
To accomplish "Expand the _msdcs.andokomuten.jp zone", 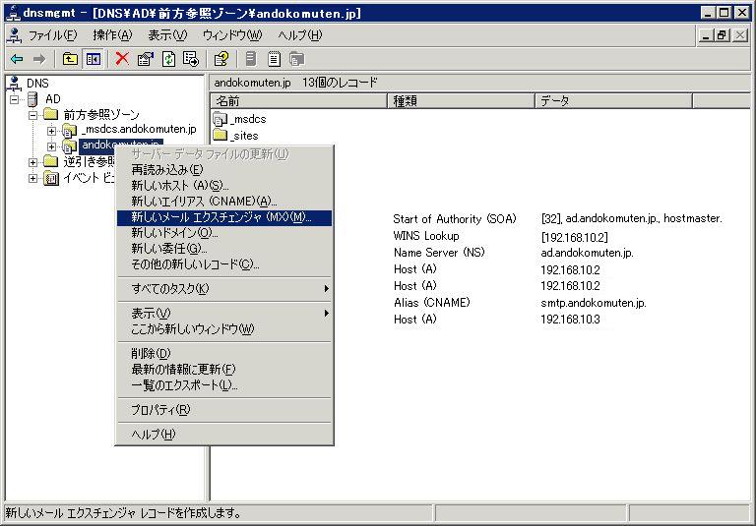I will pyautogui.click(x=52, y=131).
